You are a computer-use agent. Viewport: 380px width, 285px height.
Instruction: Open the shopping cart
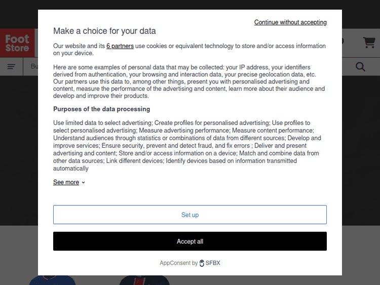coord(369,43)
